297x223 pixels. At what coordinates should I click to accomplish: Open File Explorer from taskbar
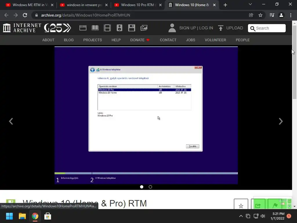click(22, 216)
